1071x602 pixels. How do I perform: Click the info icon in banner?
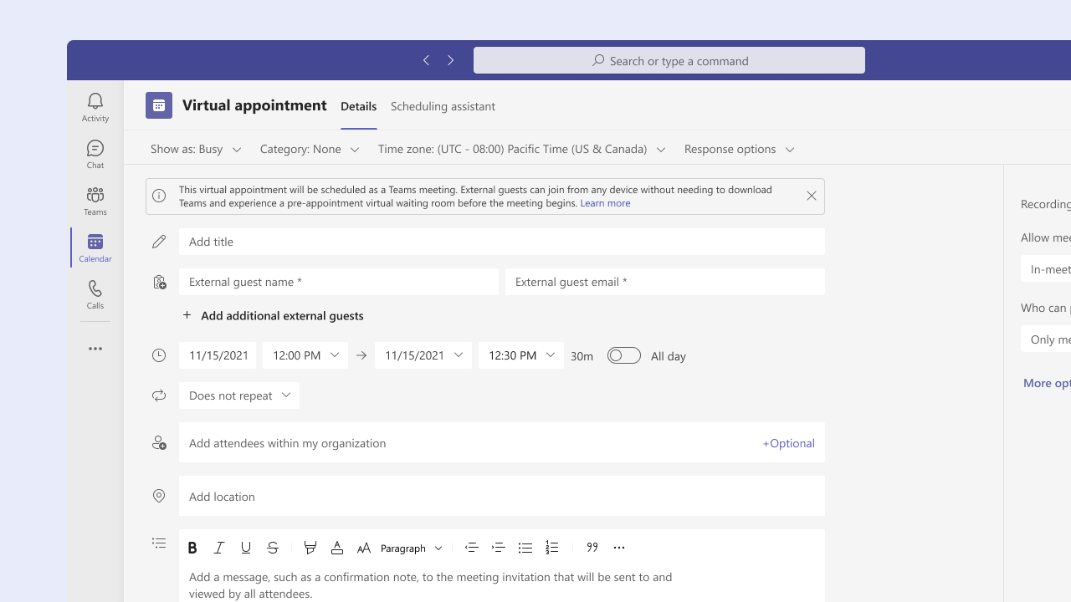point(159,196)
